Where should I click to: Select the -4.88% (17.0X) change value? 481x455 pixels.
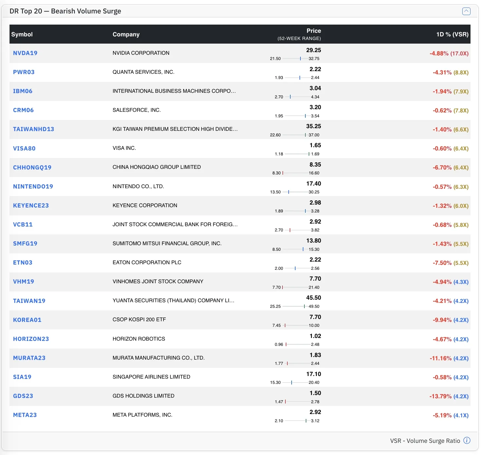tap(449, 53)
